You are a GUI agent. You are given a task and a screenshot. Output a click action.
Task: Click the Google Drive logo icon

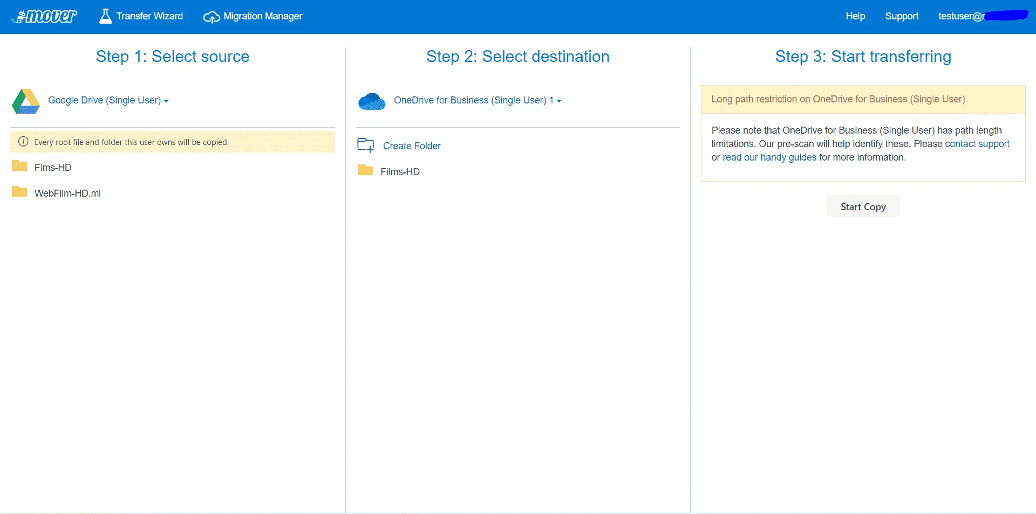click(26, 101)
